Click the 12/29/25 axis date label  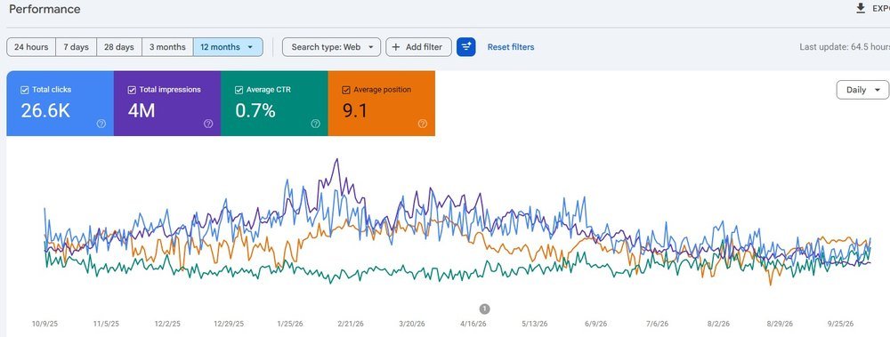pyautogui.click(x=229, y=324)
